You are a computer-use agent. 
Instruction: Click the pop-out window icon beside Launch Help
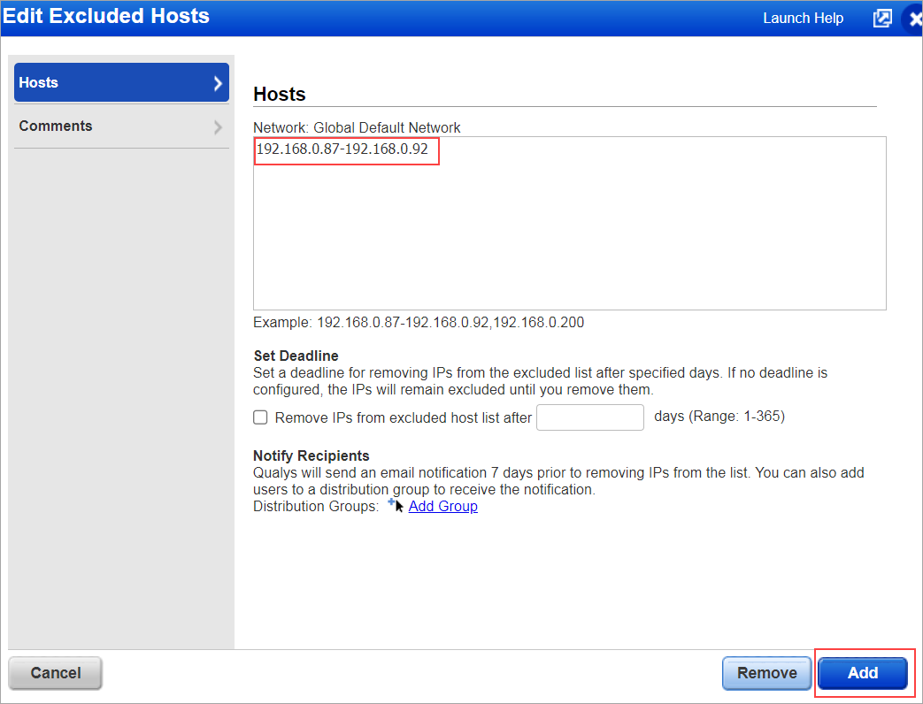tap(881, 18)
